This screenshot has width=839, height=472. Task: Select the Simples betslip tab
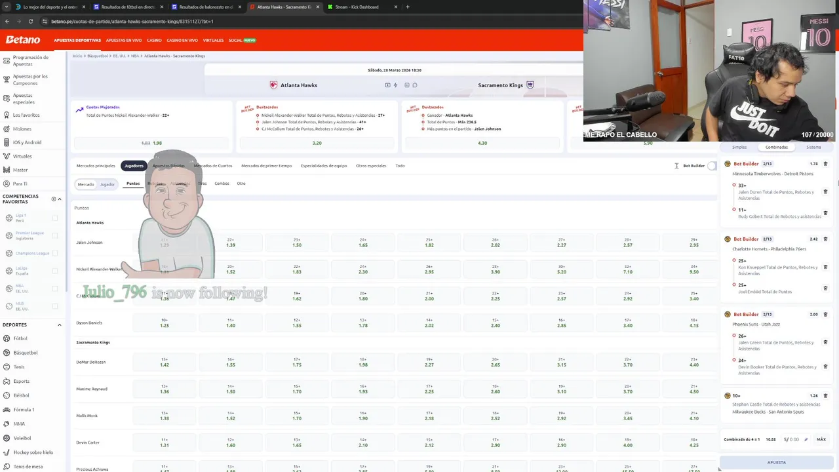click(739, 147)
